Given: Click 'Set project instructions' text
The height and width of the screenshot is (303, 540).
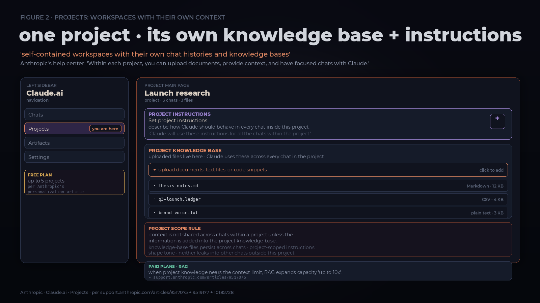Looking at the screenshot, I should coord(178,121).
